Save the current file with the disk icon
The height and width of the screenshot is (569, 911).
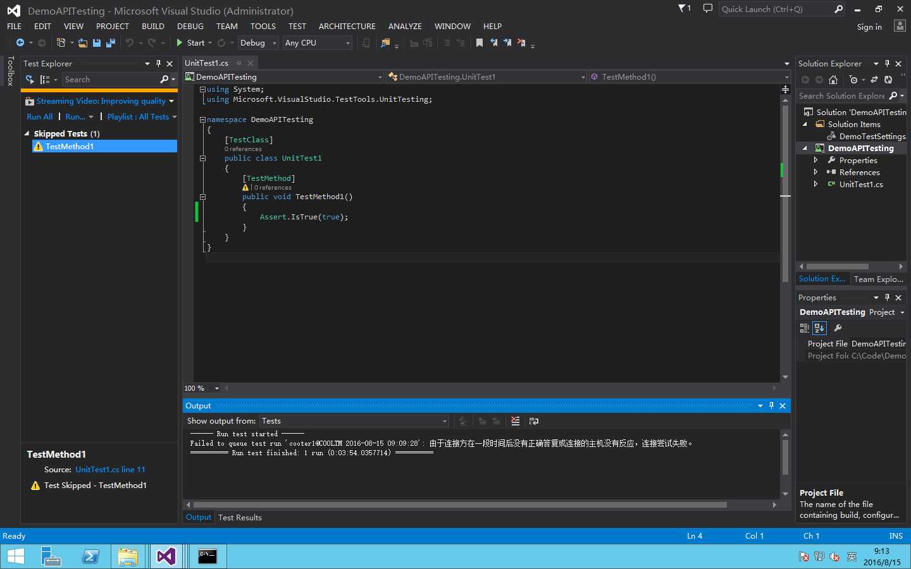coord(97,43)
